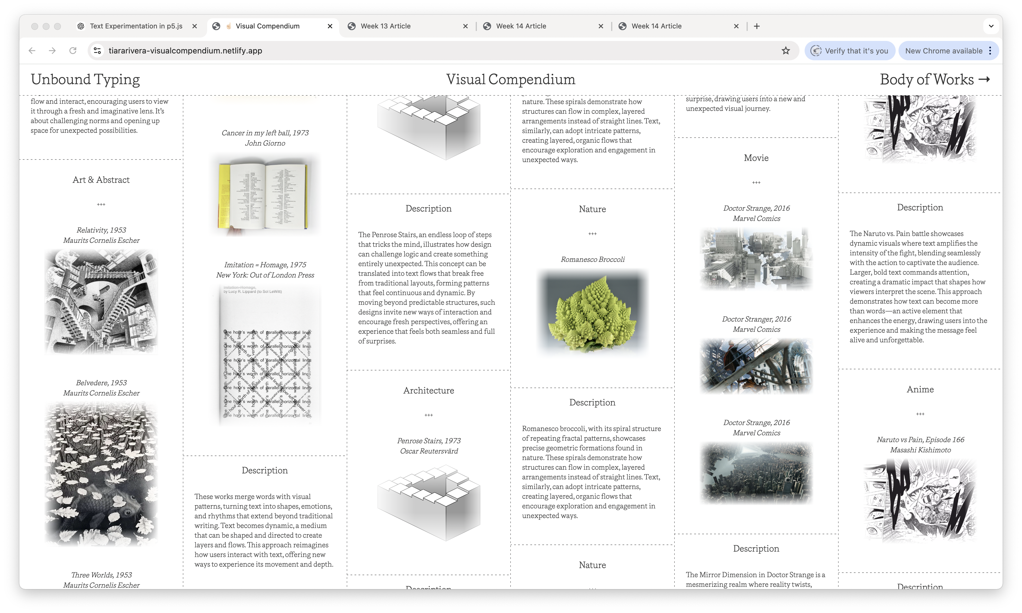
Task: Open the Unbound Typing link
Action: [x=85, y=79]
